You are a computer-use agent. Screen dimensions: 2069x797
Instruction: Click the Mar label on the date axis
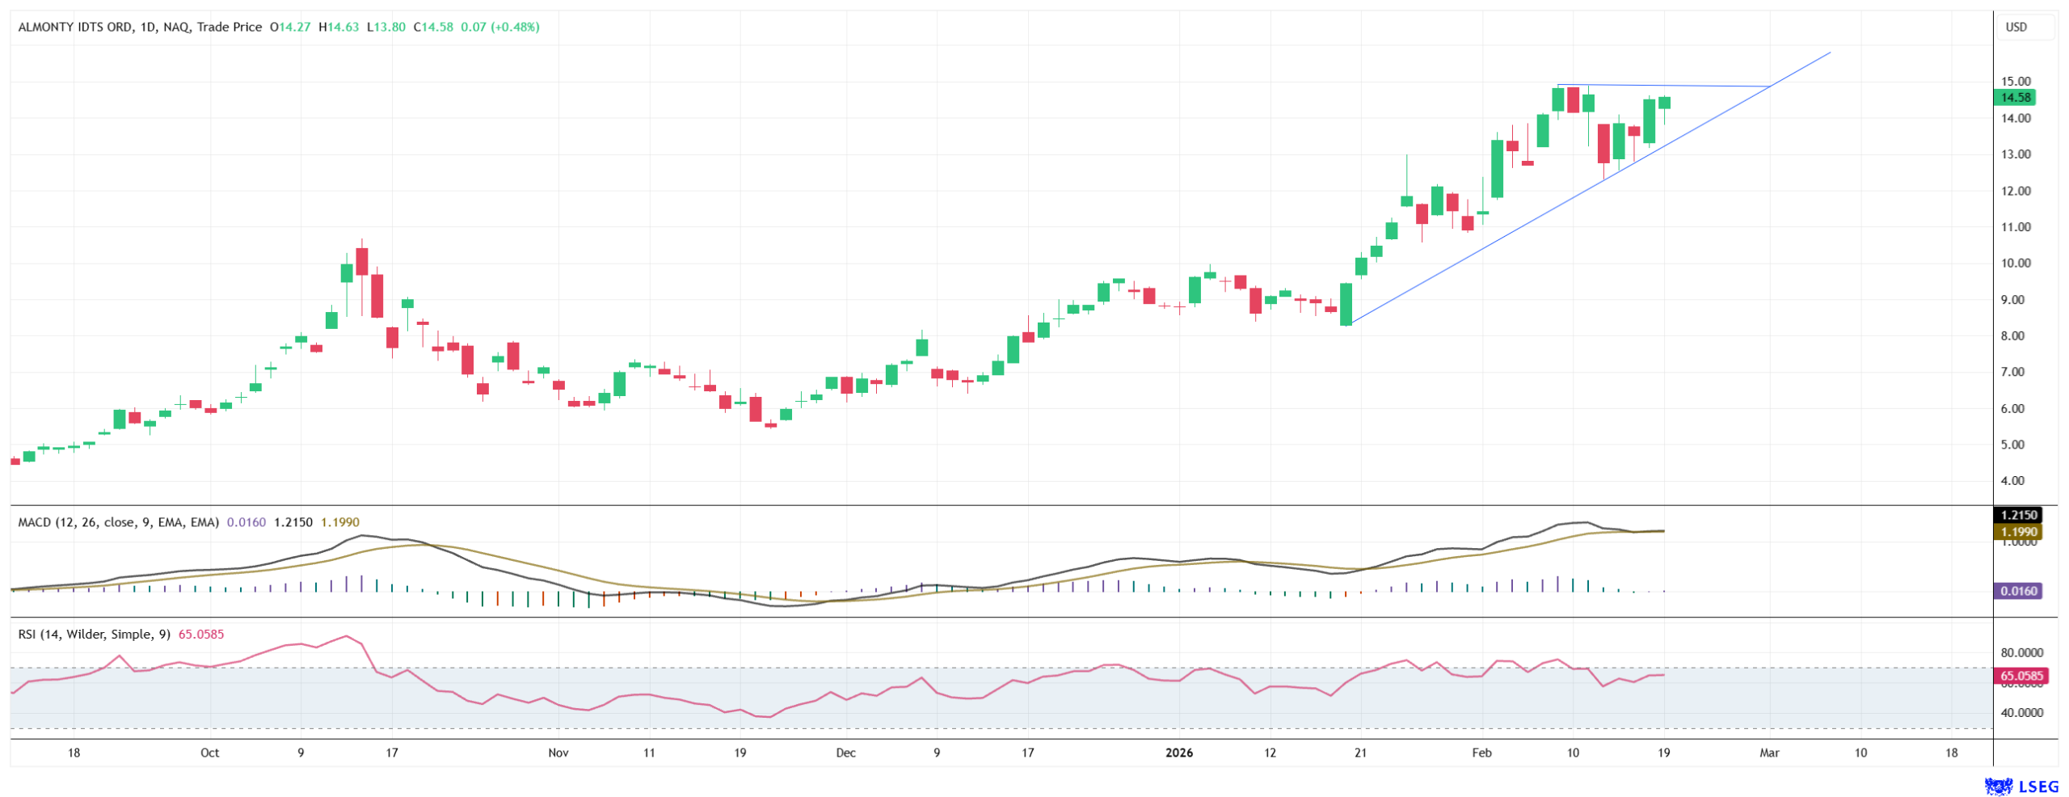point(1769,753)
